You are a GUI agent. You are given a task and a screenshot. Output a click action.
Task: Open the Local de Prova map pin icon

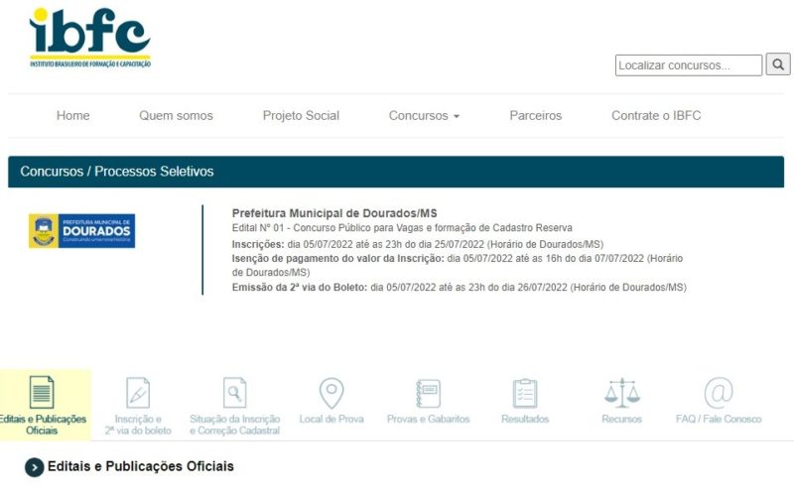331,393
